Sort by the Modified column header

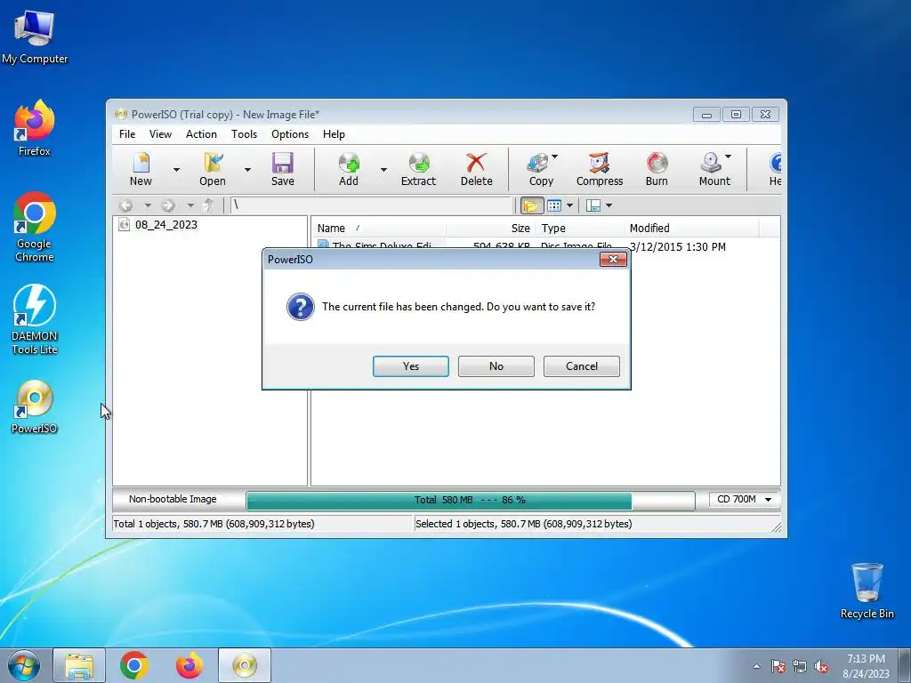click(691, 229)
